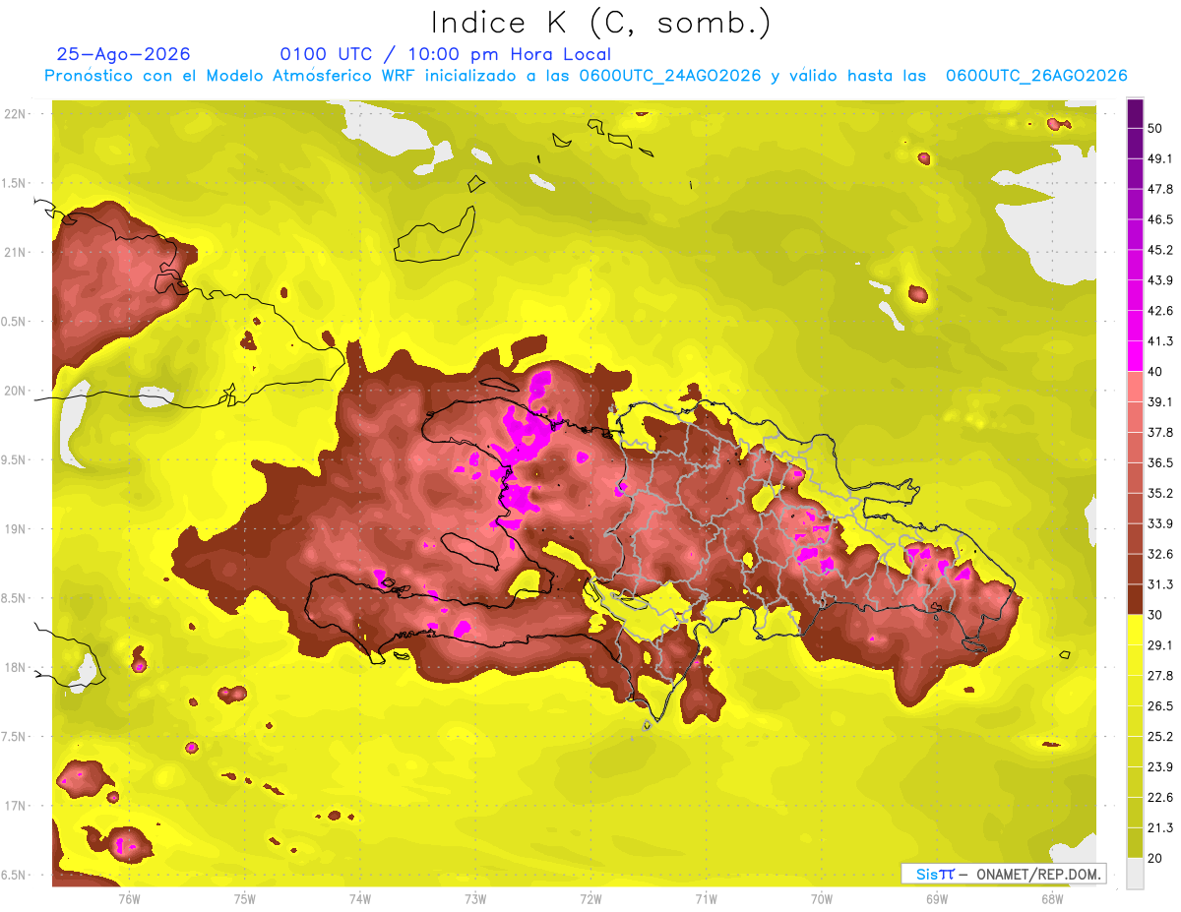The width and height of the screenshot is (1181, 912).
Task: Click the color scale label "40"
Action: point(1155,372)
